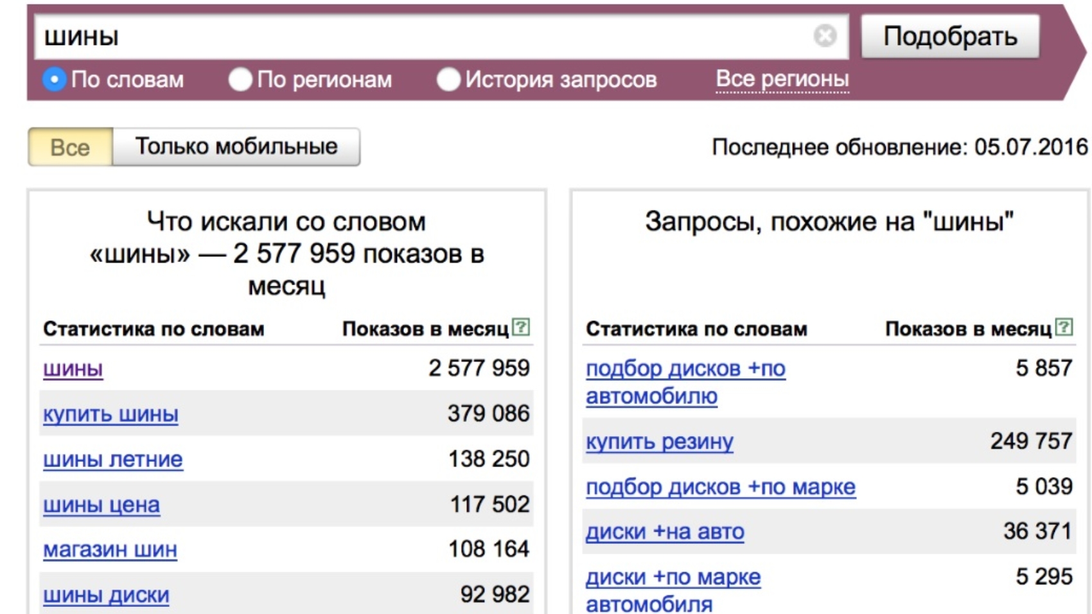Viewport: 1092px width, 614px height.
Task: Clear the search field with the X icon
Action: (825, 36)
